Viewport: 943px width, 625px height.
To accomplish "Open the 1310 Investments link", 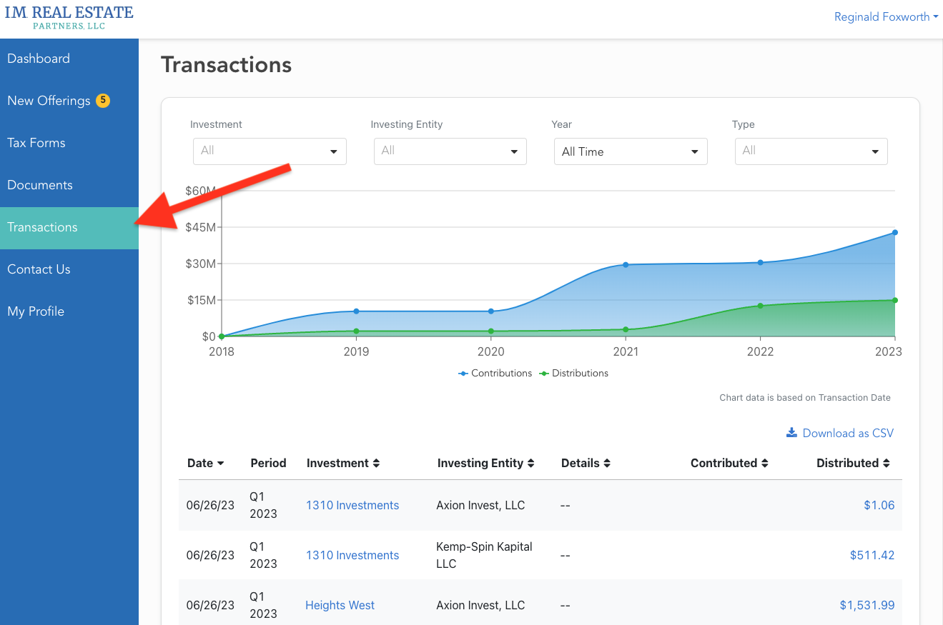I will (352, 505).
